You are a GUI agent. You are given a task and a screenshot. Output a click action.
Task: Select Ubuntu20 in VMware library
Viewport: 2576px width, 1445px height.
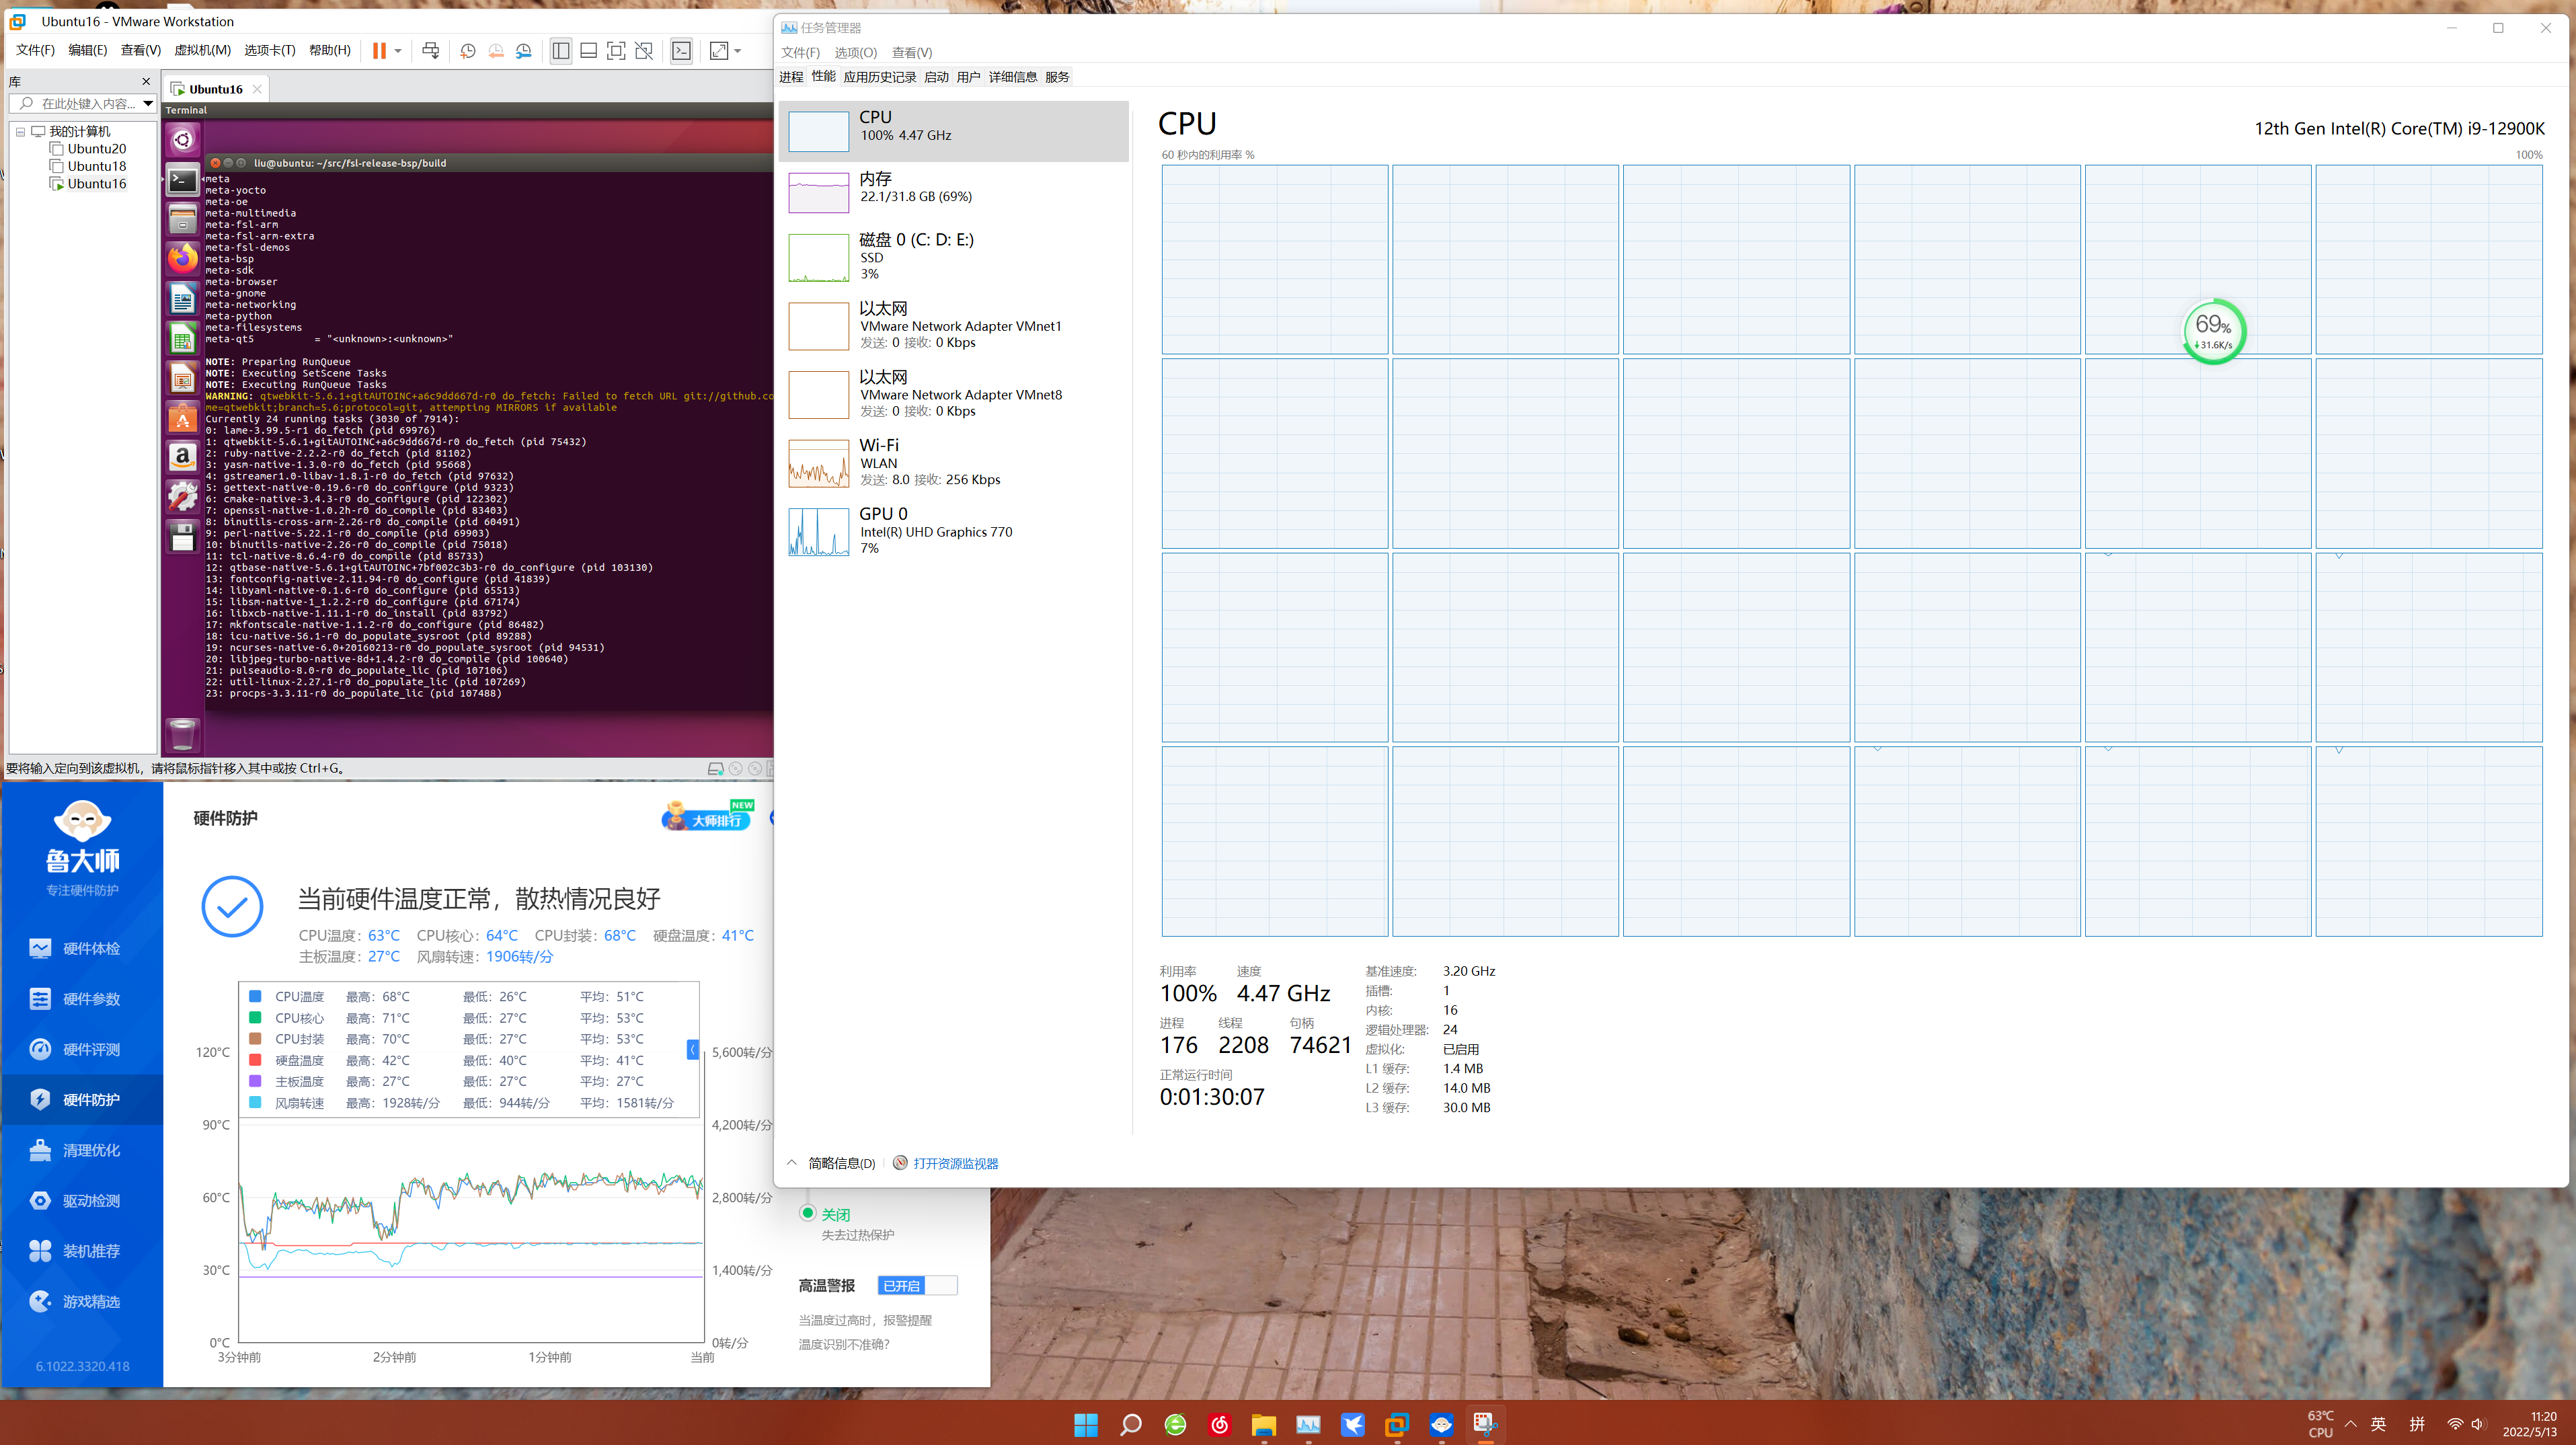[96, 148]
